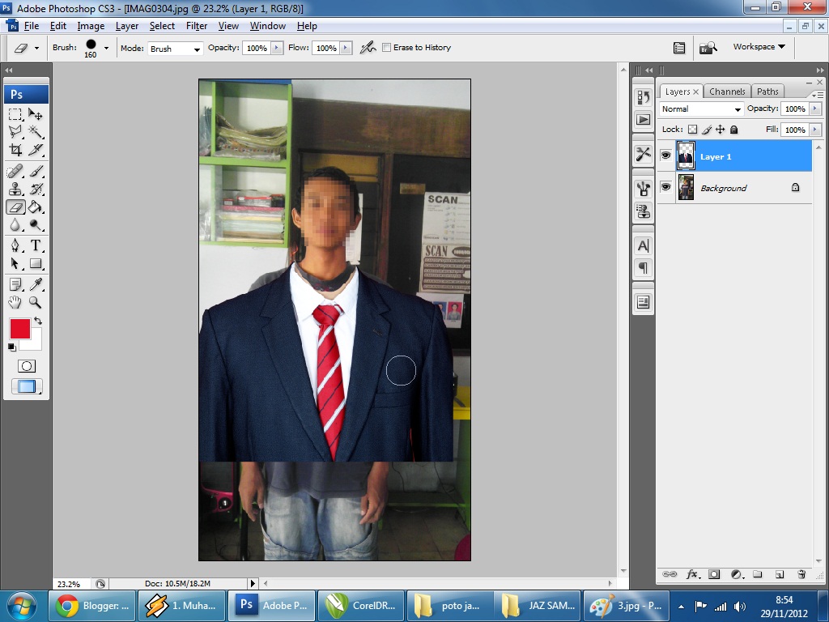The height and width of the screenshot is (622, 829).
Task: Delete layer using the trash icon
Action: coord(801,574)
